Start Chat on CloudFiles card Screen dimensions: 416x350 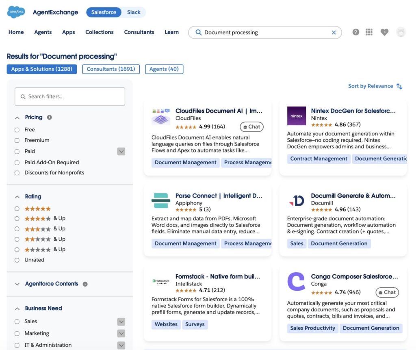251,127
